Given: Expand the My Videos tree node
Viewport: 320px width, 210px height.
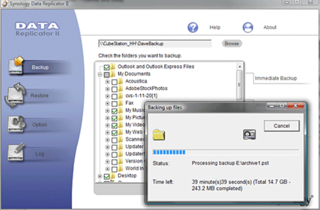Looking at the screenshot, I should coord(107,125).
